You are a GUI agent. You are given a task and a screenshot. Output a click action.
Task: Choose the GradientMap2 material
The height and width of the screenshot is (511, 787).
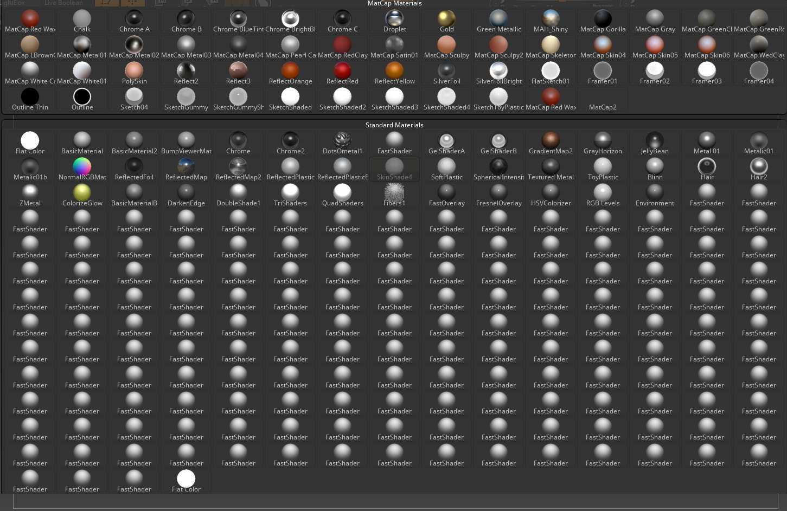(x=551, y=143)
